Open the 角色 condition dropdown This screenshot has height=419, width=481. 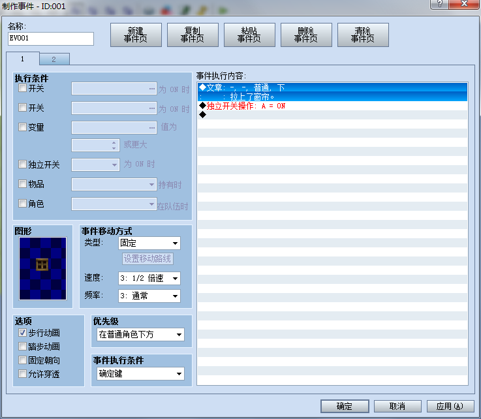[x=114, y=204]
